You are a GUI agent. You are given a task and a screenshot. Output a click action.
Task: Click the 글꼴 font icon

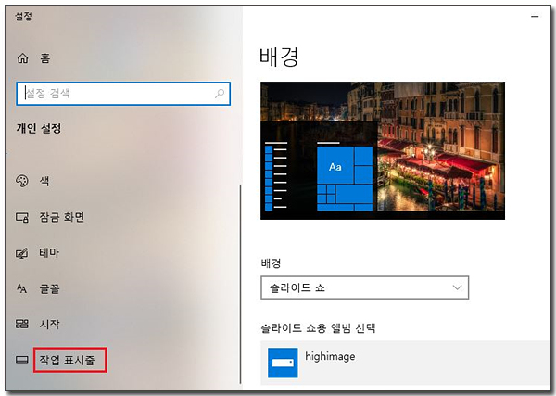(x=21, y=288)
